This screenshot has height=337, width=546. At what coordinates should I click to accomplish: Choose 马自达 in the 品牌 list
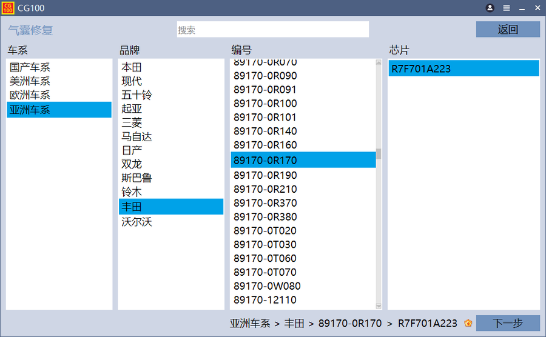[136, 137]
